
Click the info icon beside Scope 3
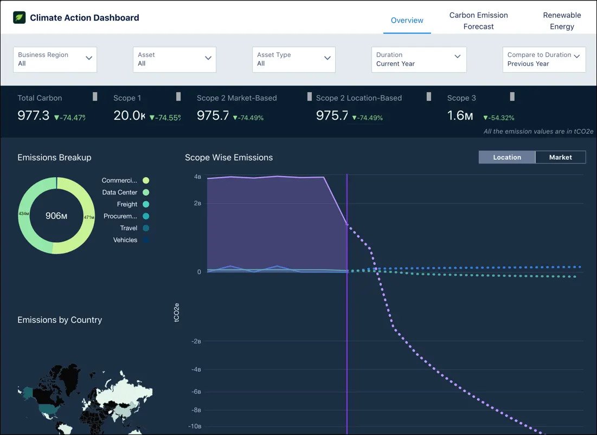coord(512,96)
